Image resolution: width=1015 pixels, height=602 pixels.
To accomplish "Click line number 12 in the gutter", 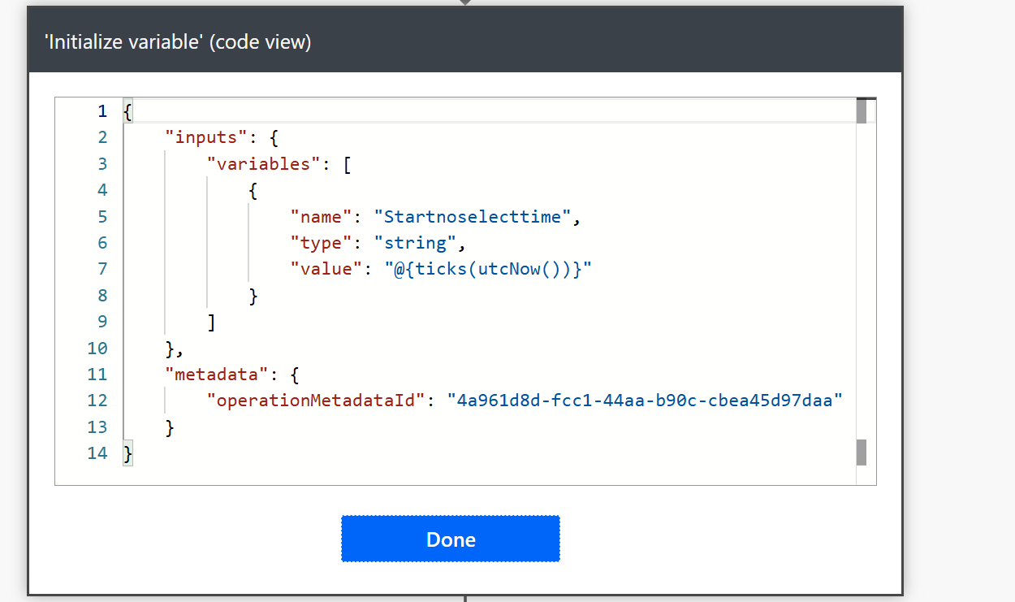I will pos(97,401).
